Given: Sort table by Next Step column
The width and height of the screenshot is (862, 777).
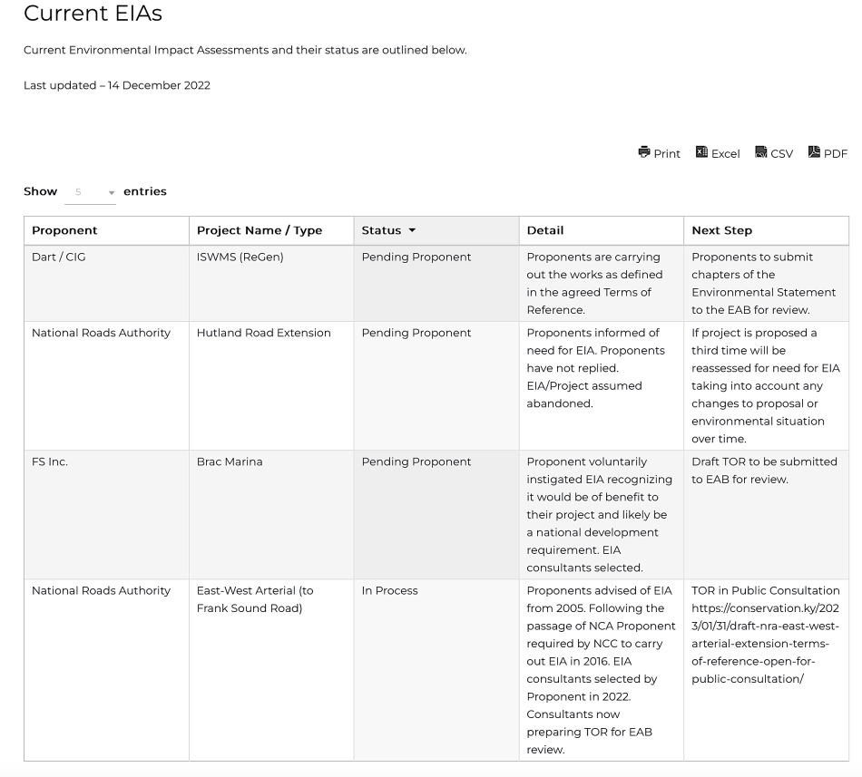Looking at the screenshot, I should click(721, 230).
